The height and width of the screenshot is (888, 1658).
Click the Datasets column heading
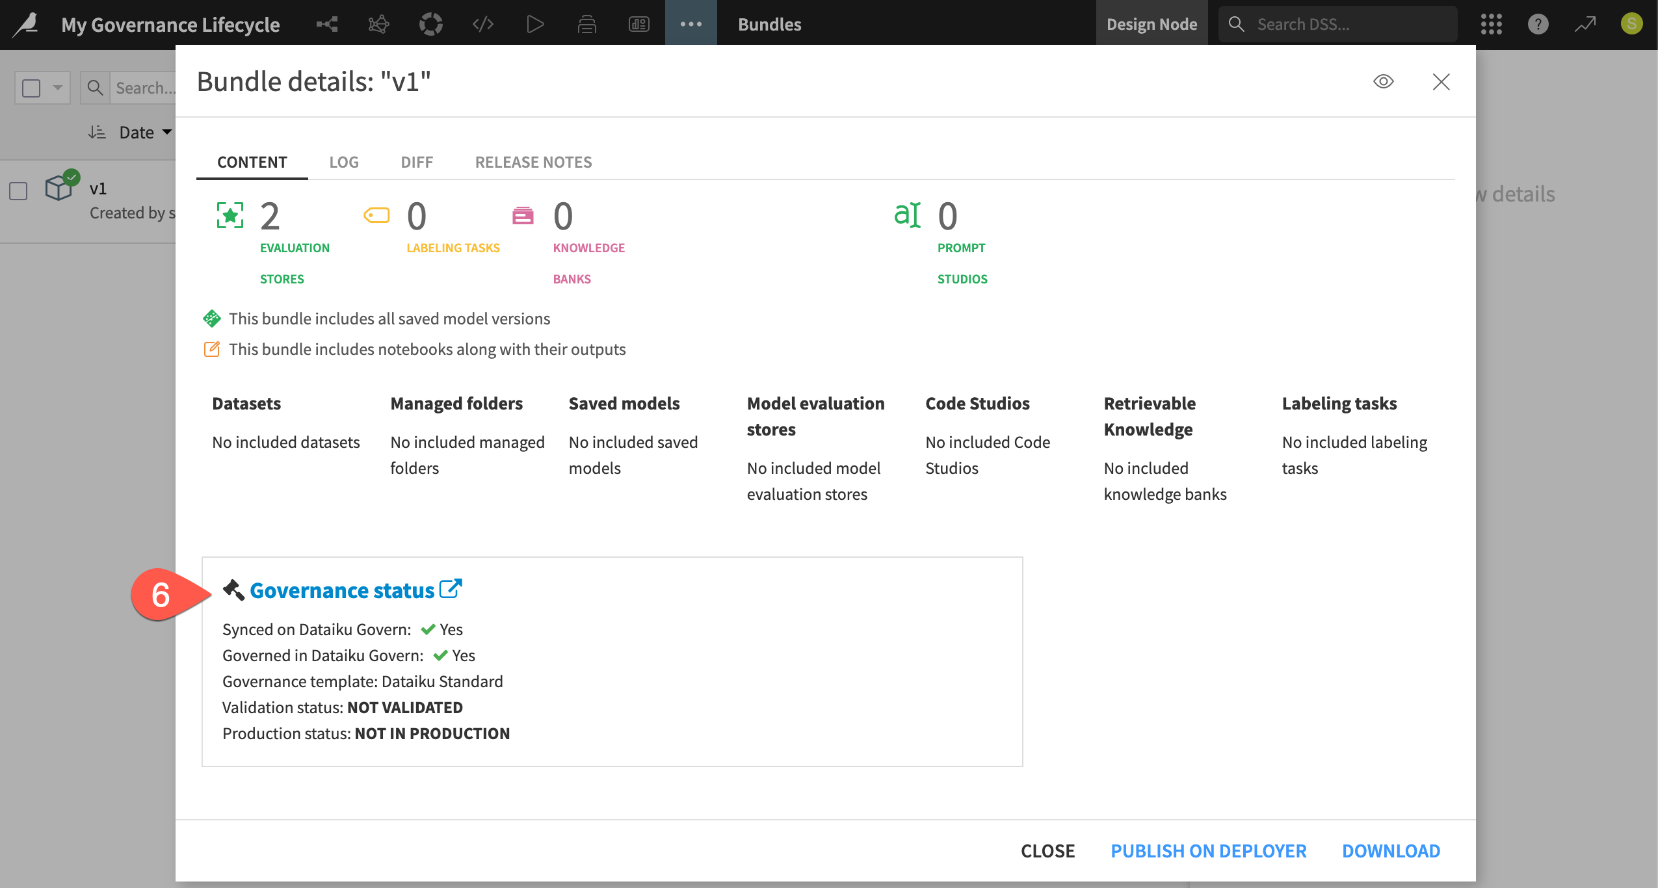point(246,403)
